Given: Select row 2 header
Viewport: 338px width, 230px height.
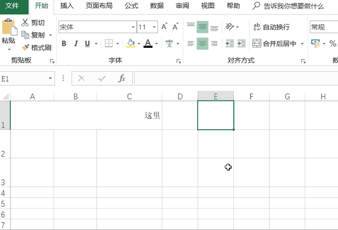Looking at the screenshot, I should pyautogui.click(x=5, y=144).
